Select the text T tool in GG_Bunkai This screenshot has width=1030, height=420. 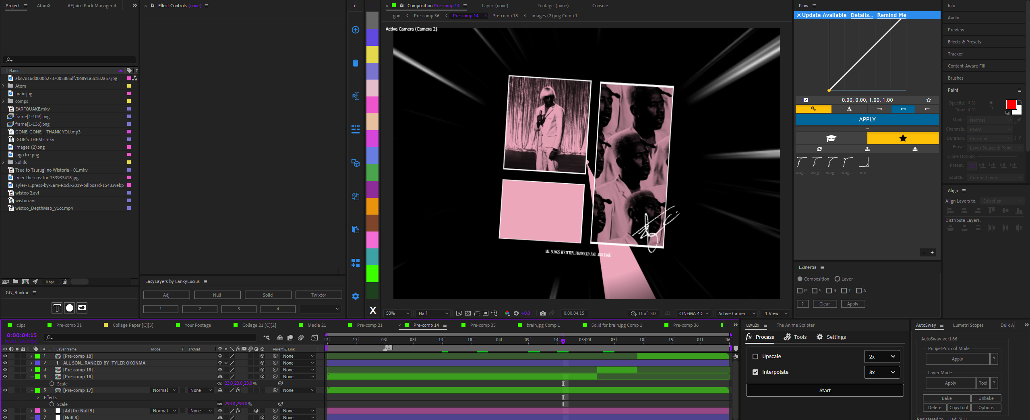point(57,308)
